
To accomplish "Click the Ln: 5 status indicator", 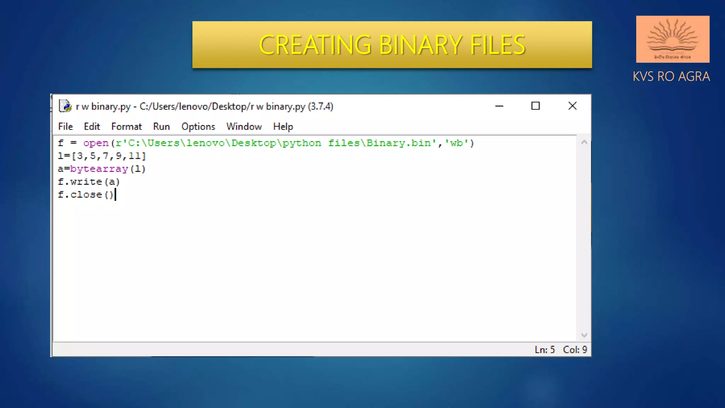I will tap(544, 350).
